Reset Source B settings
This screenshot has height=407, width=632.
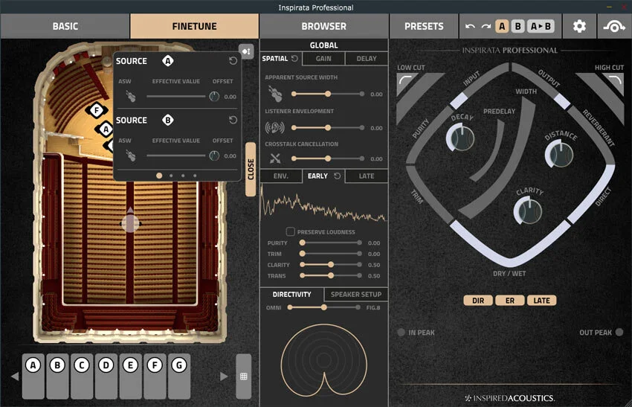click(x=233, y=120)
